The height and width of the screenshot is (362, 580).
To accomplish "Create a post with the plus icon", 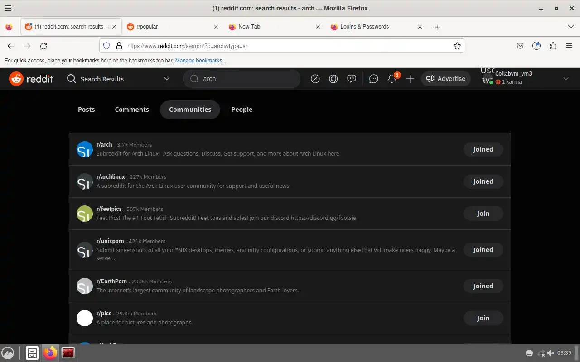I will pyautogui.click(x=410, y=79).
